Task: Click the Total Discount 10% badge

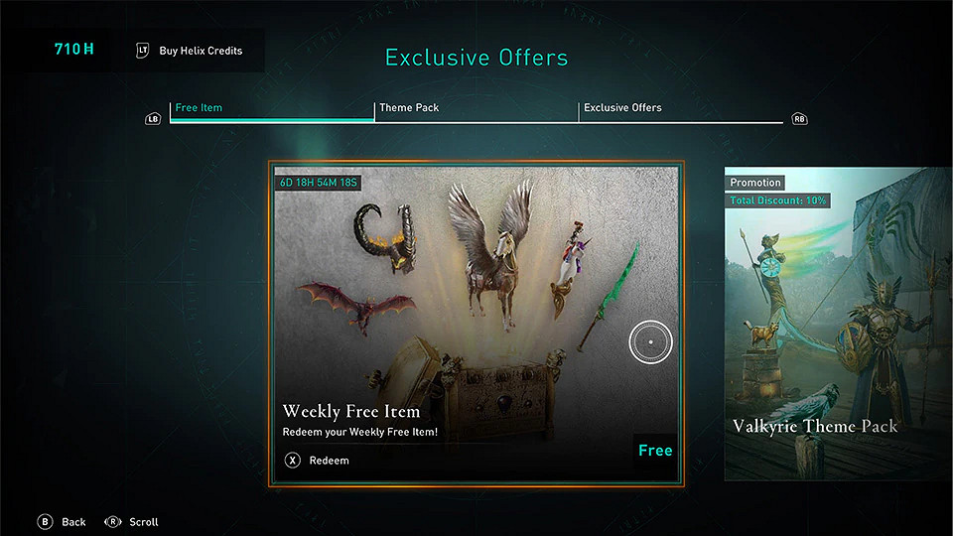Action: 777,201
